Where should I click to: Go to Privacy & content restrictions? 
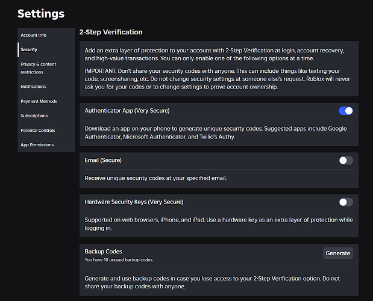[39, 67]
